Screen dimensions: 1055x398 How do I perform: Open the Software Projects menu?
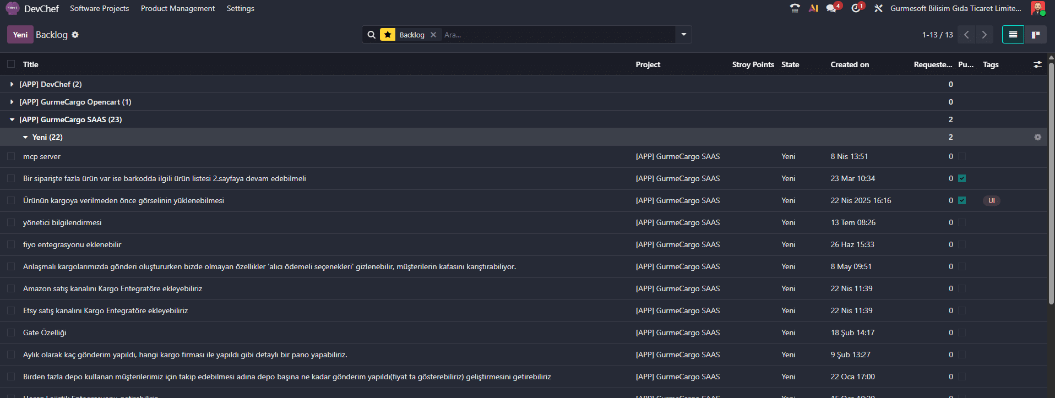pyautogui.click(x=100, y=8)
